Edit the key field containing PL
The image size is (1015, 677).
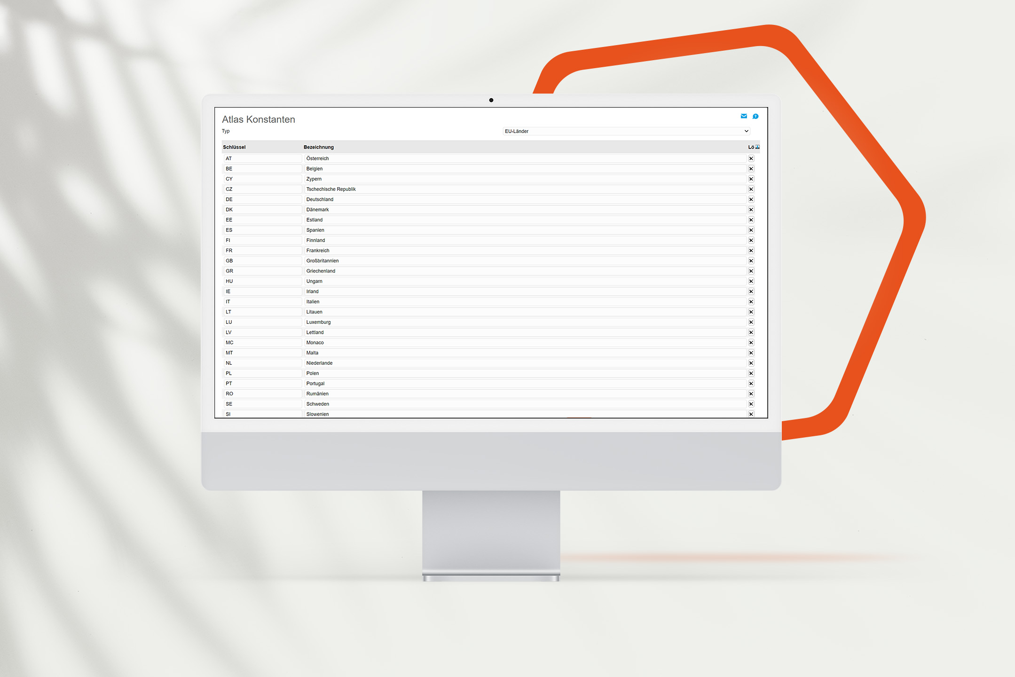pyautogui.click(x=262, y=373)
